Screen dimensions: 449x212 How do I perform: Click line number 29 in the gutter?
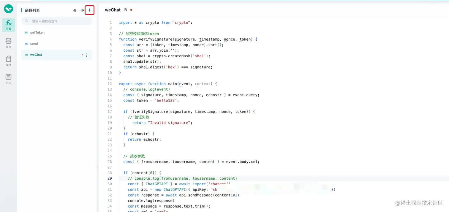tap(110, 178)
